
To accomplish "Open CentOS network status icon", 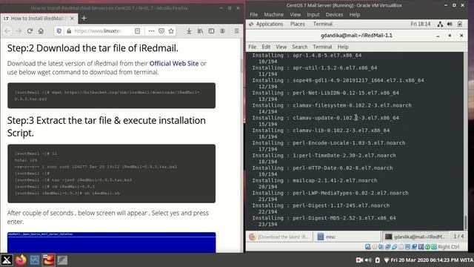I will pyautogui.click(x=440, y=24).
